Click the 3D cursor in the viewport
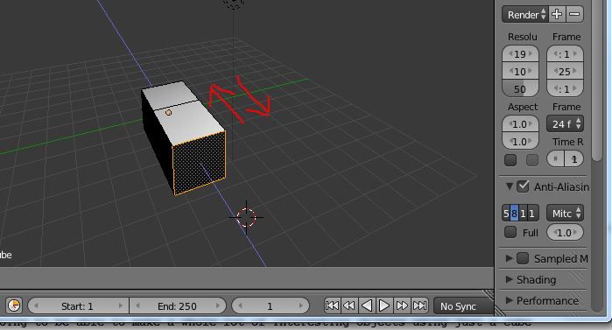 tap(246, 217)
